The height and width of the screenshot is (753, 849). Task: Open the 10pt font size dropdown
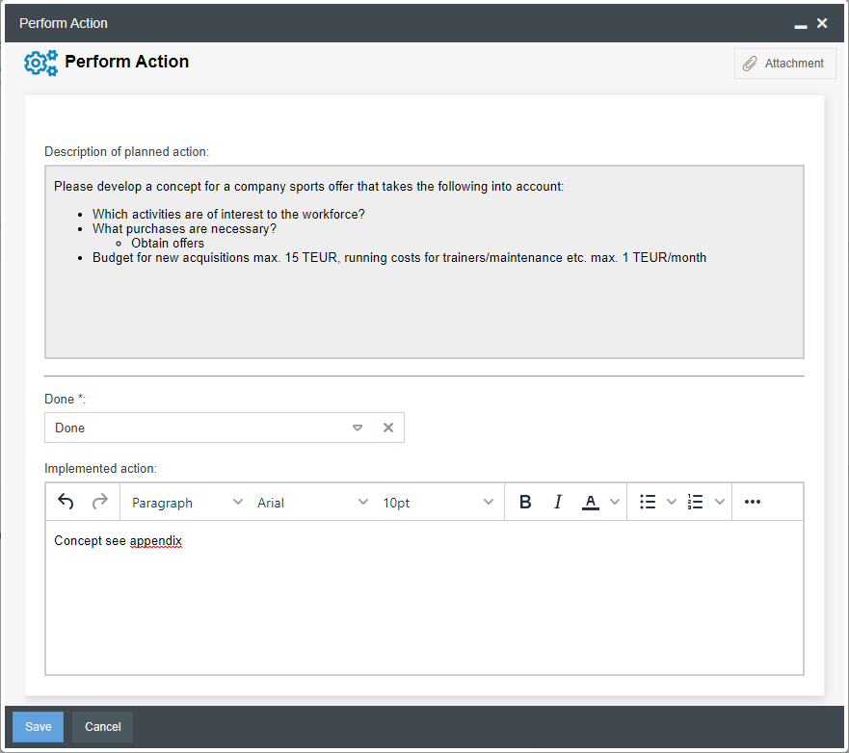click(438, 503)
